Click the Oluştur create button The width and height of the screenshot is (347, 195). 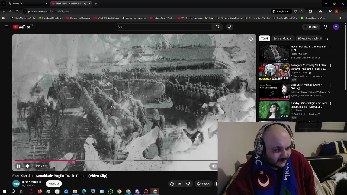point(311,27)
